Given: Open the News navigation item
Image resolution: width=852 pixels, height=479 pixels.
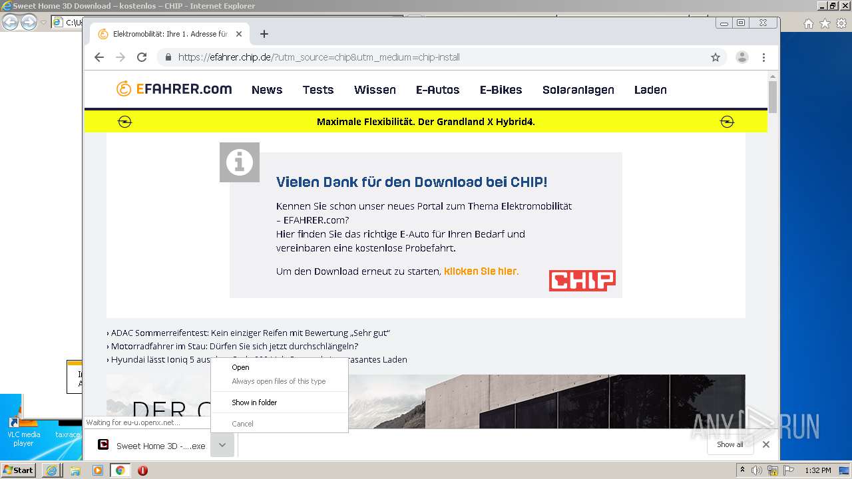Looking at the screenshot, I should pos(267,90).
